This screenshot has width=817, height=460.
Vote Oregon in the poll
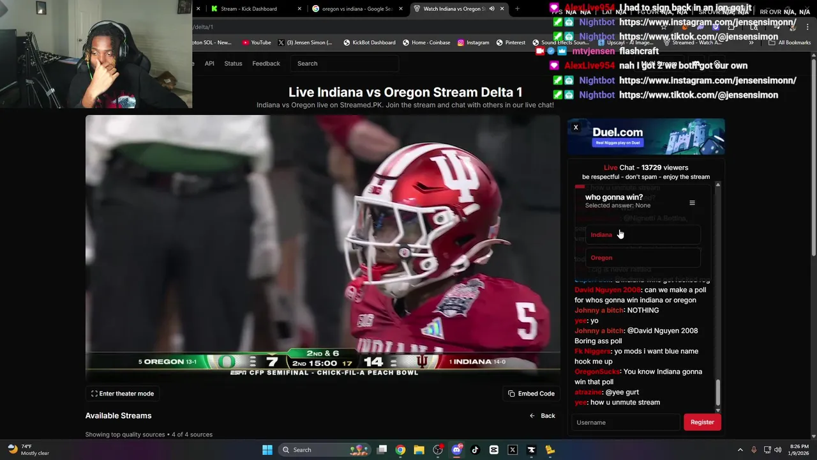coord(643,257)
